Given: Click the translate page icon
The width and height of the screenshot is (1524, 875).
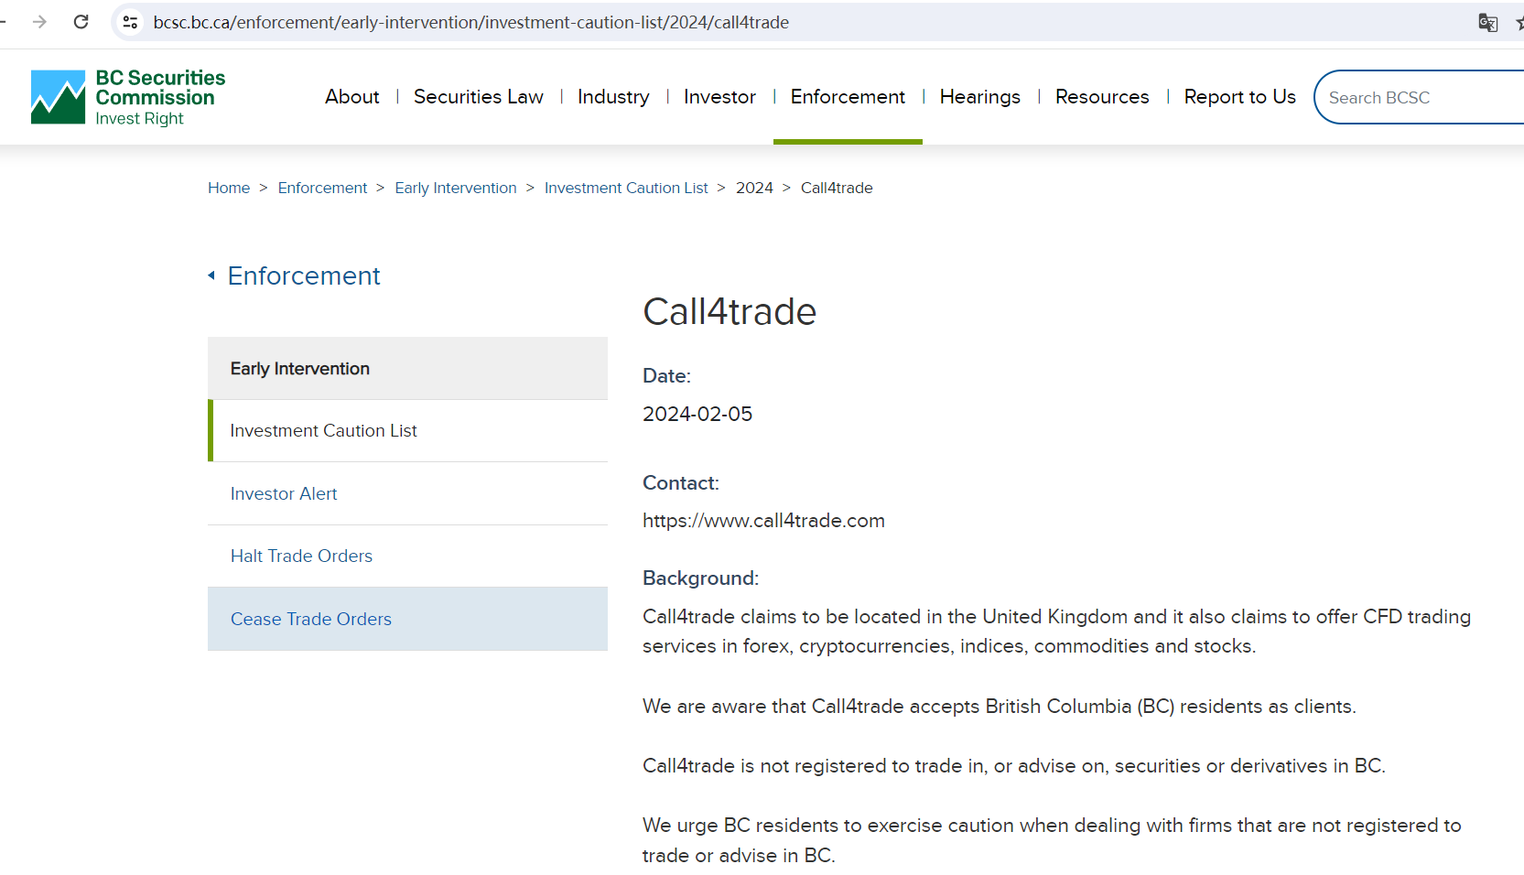Looking at the screenshot, I should pyautogui.click(x=1487, y=23).
